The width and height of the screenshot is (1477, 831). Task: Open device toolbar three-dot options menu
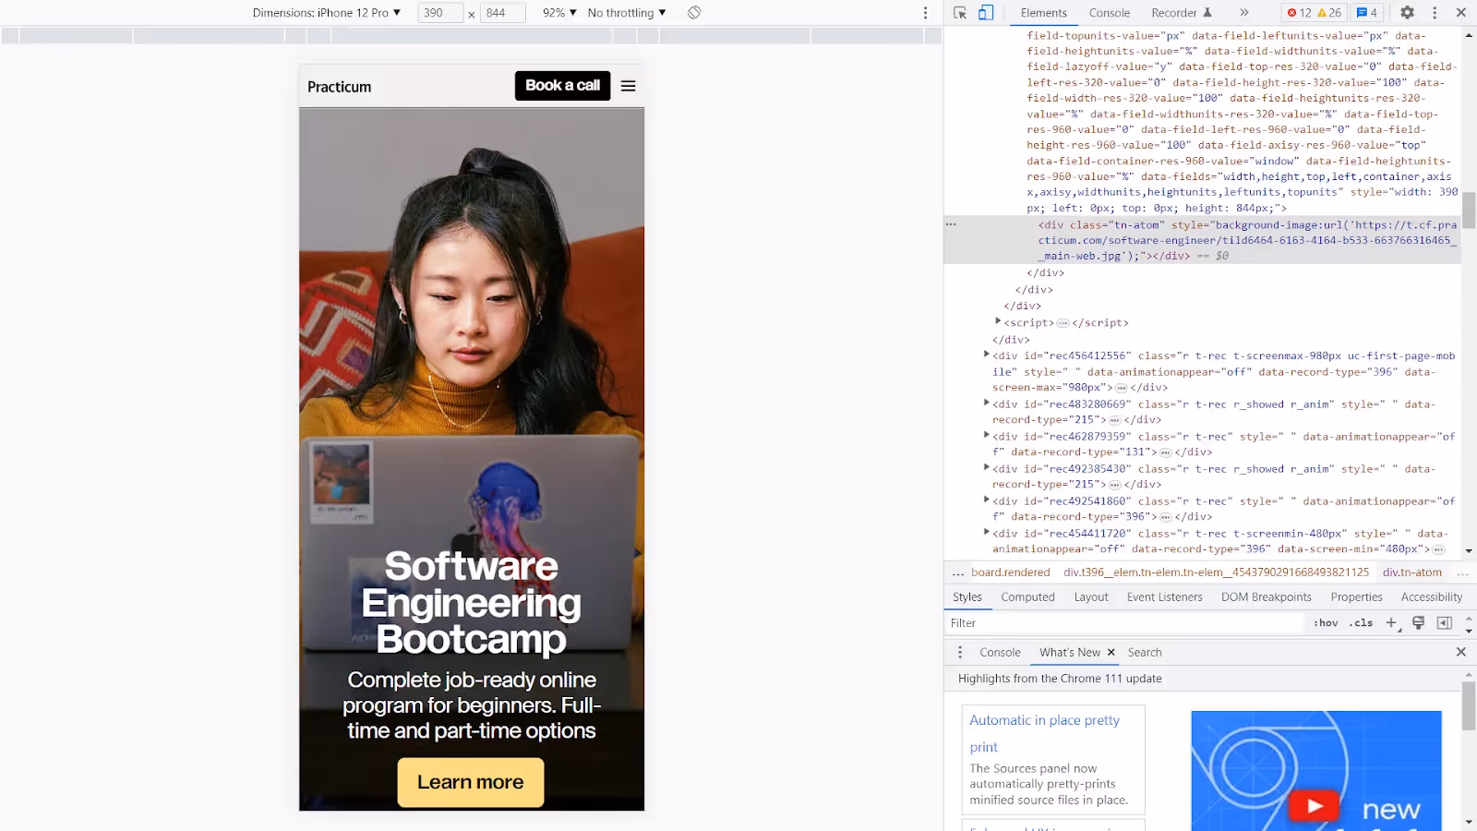[x=925, y=13]
